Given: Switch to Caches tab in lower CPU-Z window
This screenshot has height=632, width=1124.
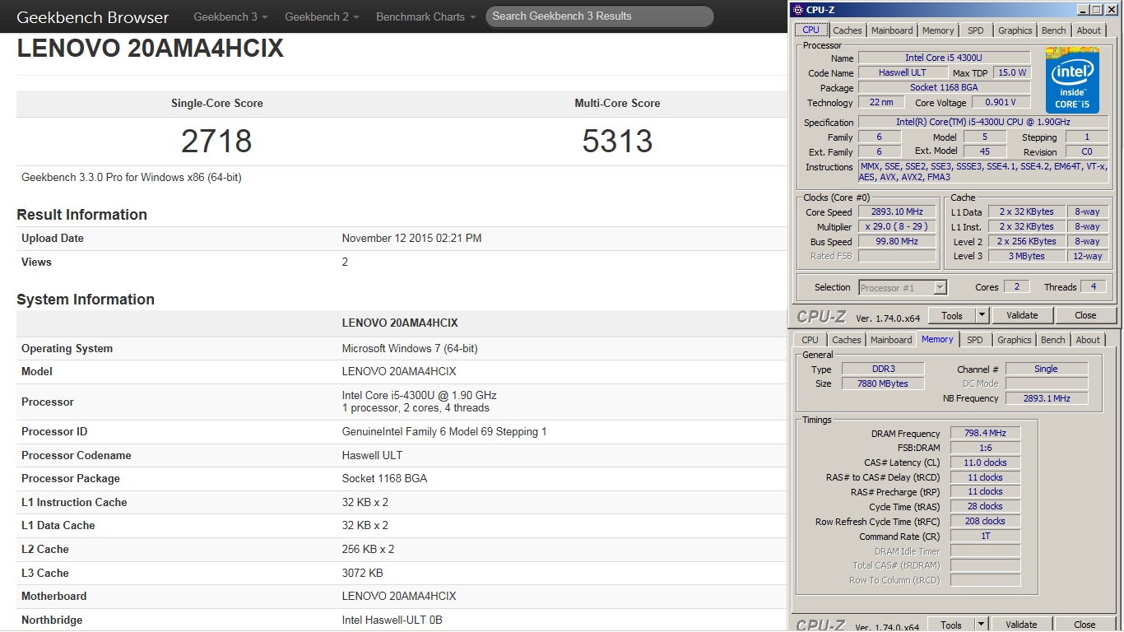Looking at the screenshot, I should click(x=847, y=340).
